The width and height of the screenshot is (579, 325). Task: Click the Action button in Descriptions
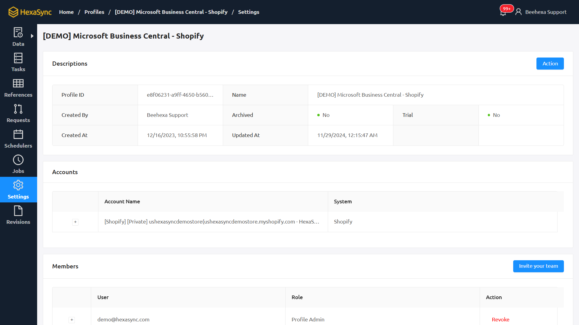pos(550,64)
